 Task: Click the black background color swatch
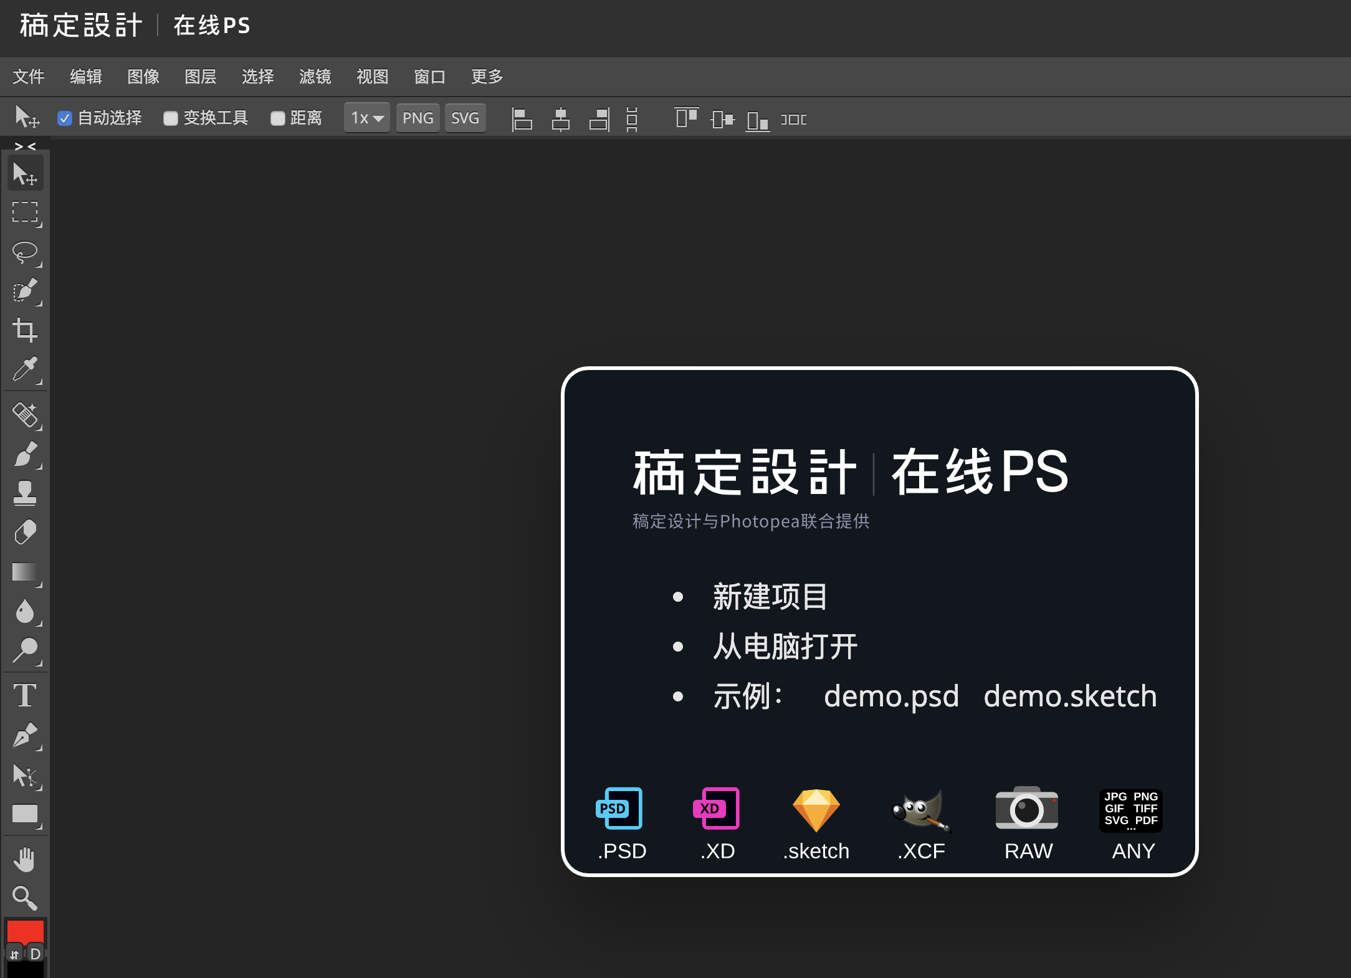click(x=25, y=970)
